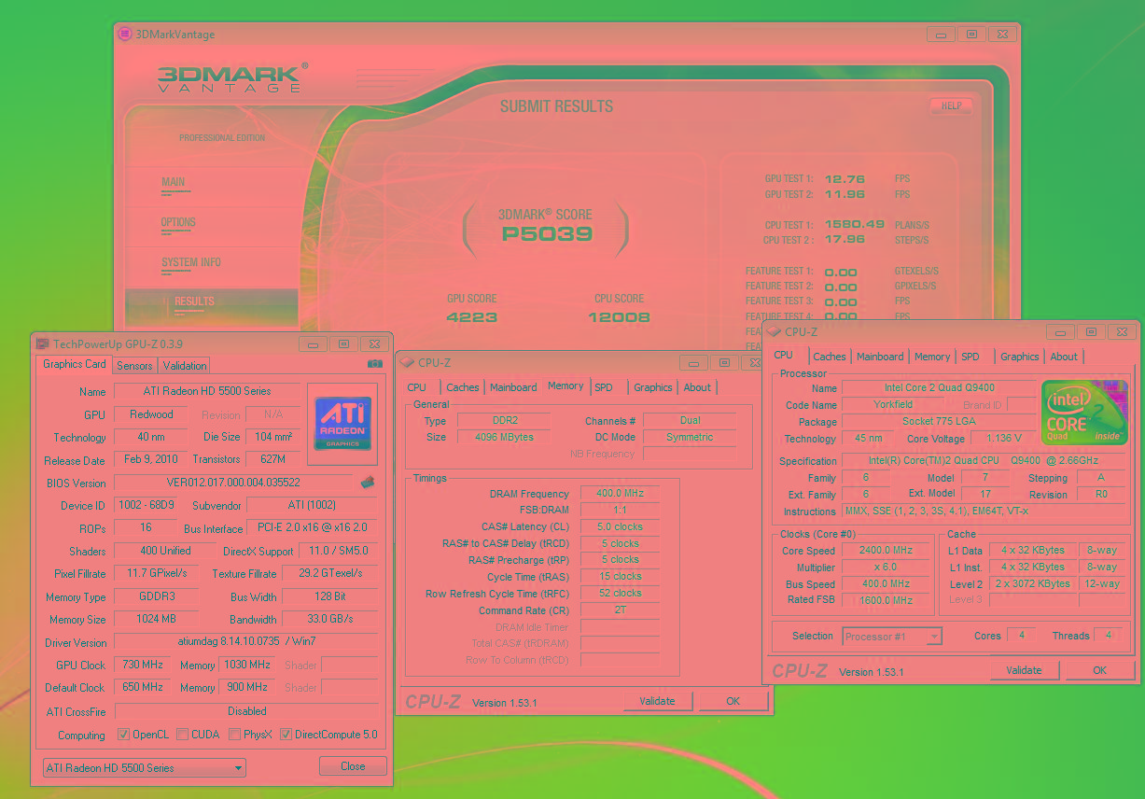The image size is (1145, 799).
Task: Open Caches tab in Memory CPU-Z window
Action: click(x=463, y=387)
